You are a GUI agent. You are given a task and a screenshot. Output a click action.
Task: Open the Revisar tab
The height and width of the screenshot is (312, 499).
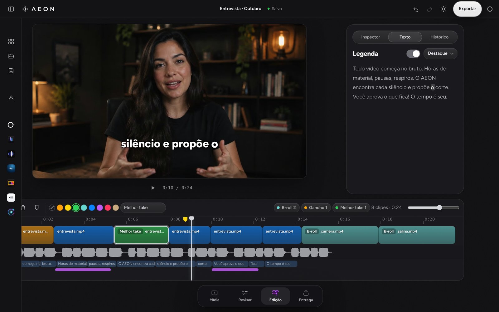pos(245,296)
